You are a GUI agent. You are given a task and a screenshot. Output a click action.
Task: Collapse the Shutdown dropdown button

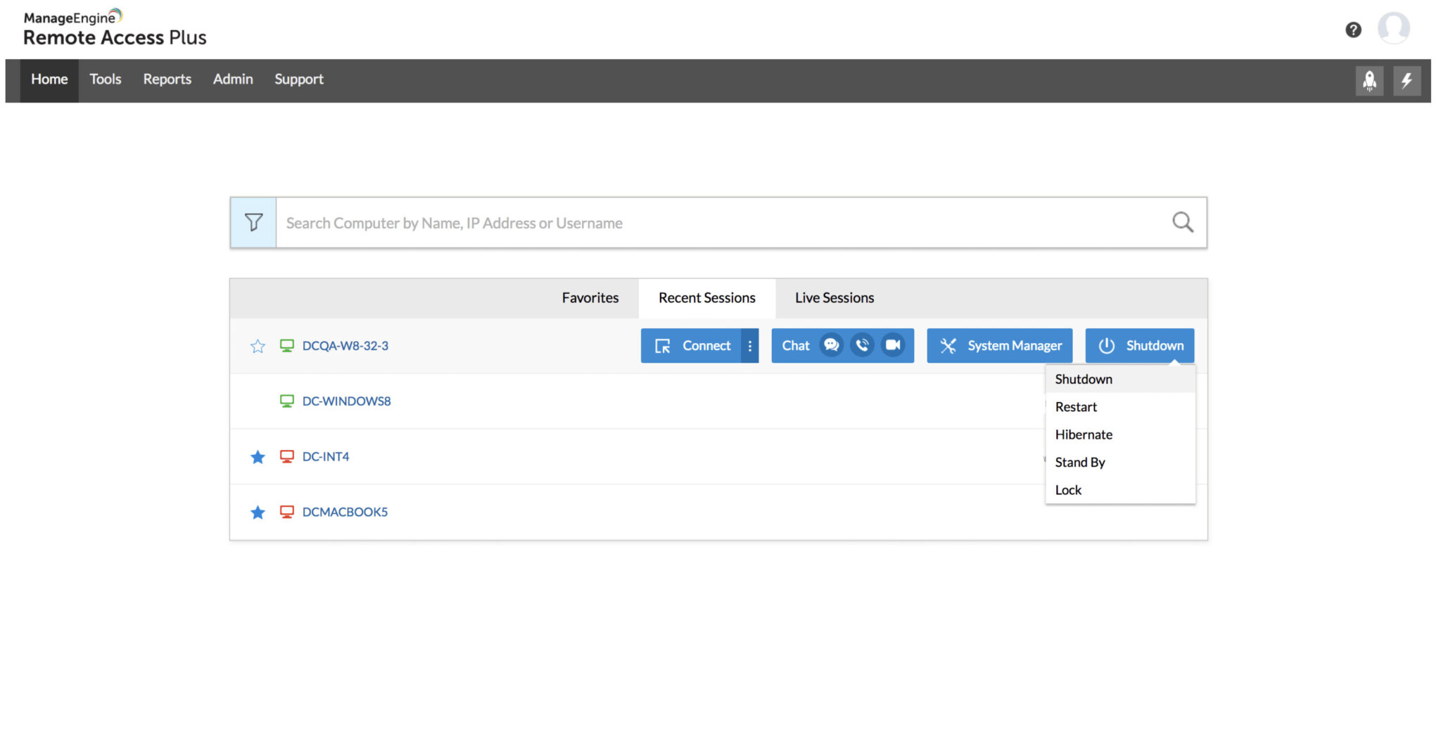coord(1139,345)
